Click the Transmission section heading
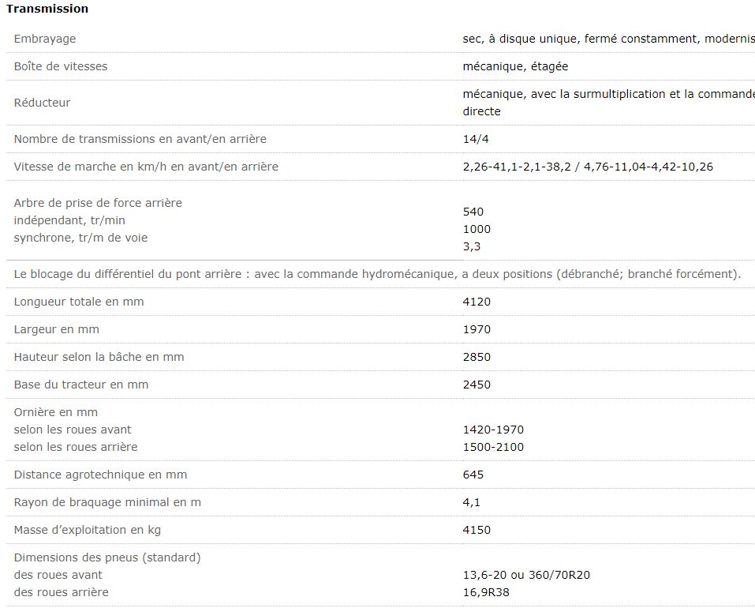 [47, 9]
